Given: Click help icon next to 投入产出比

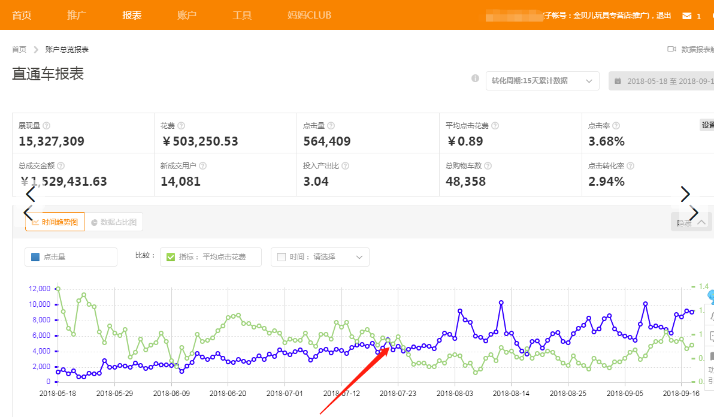Looking at the screenshot, I should tap(346, 166).
